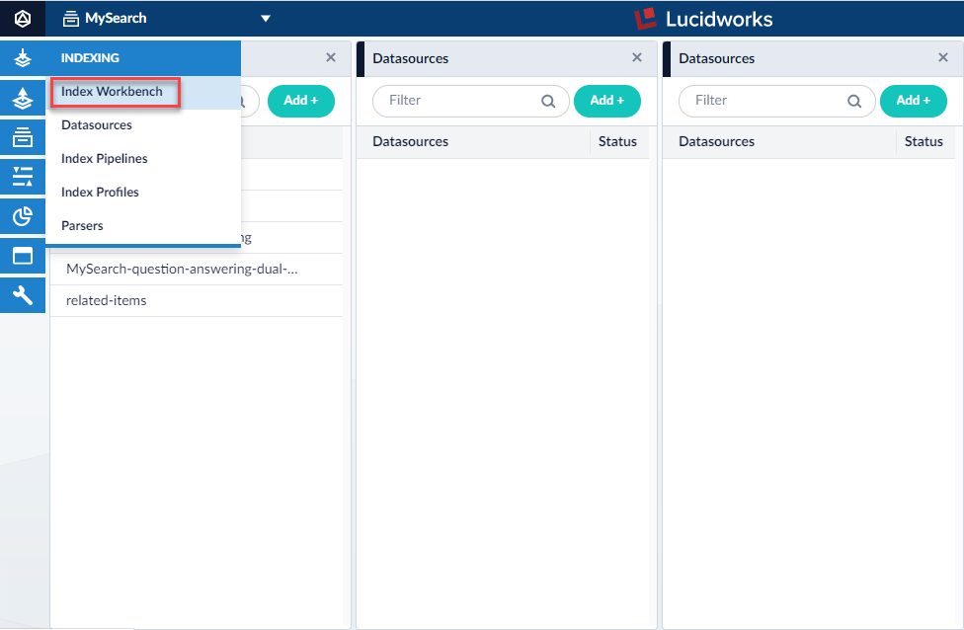This screenshot has height=630, width=964.
Task: Click the search icon in rightmost Datasources panel
Action: point(854,101)
